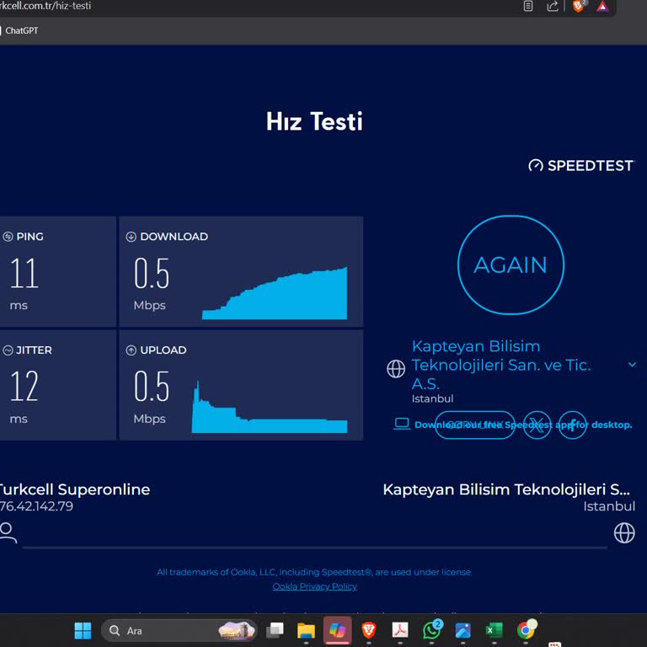
Task: Open Adobe Acrobat from taskbar
Action: (x=400, y=630)
